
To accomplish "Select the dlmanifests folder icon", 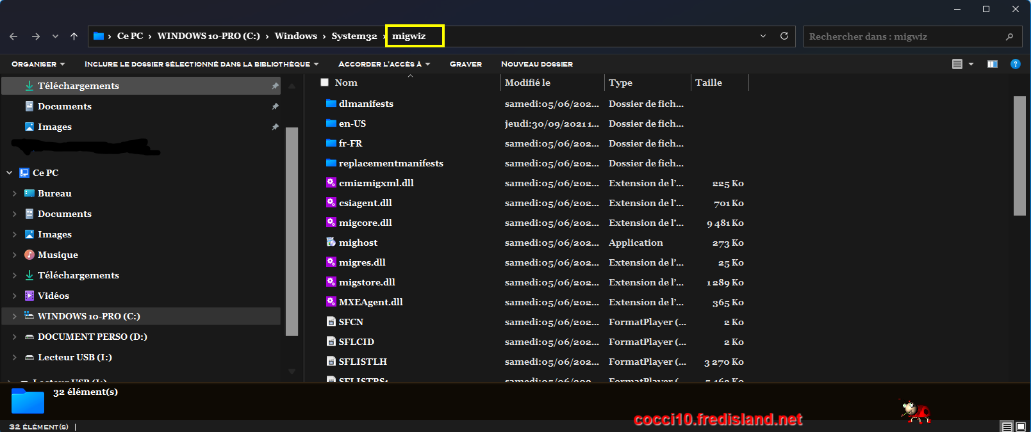I will coord(331,104).
